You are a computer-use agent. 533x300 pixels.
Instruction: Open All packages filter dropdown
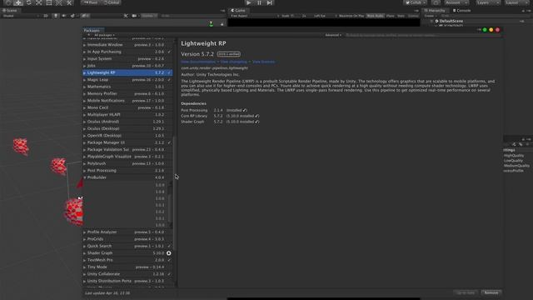pos(105,35)
